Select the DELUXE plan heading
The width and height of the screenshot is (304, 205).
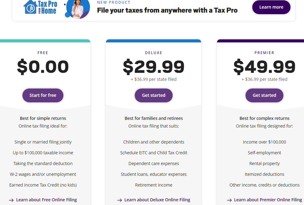(x=154, y=53)
